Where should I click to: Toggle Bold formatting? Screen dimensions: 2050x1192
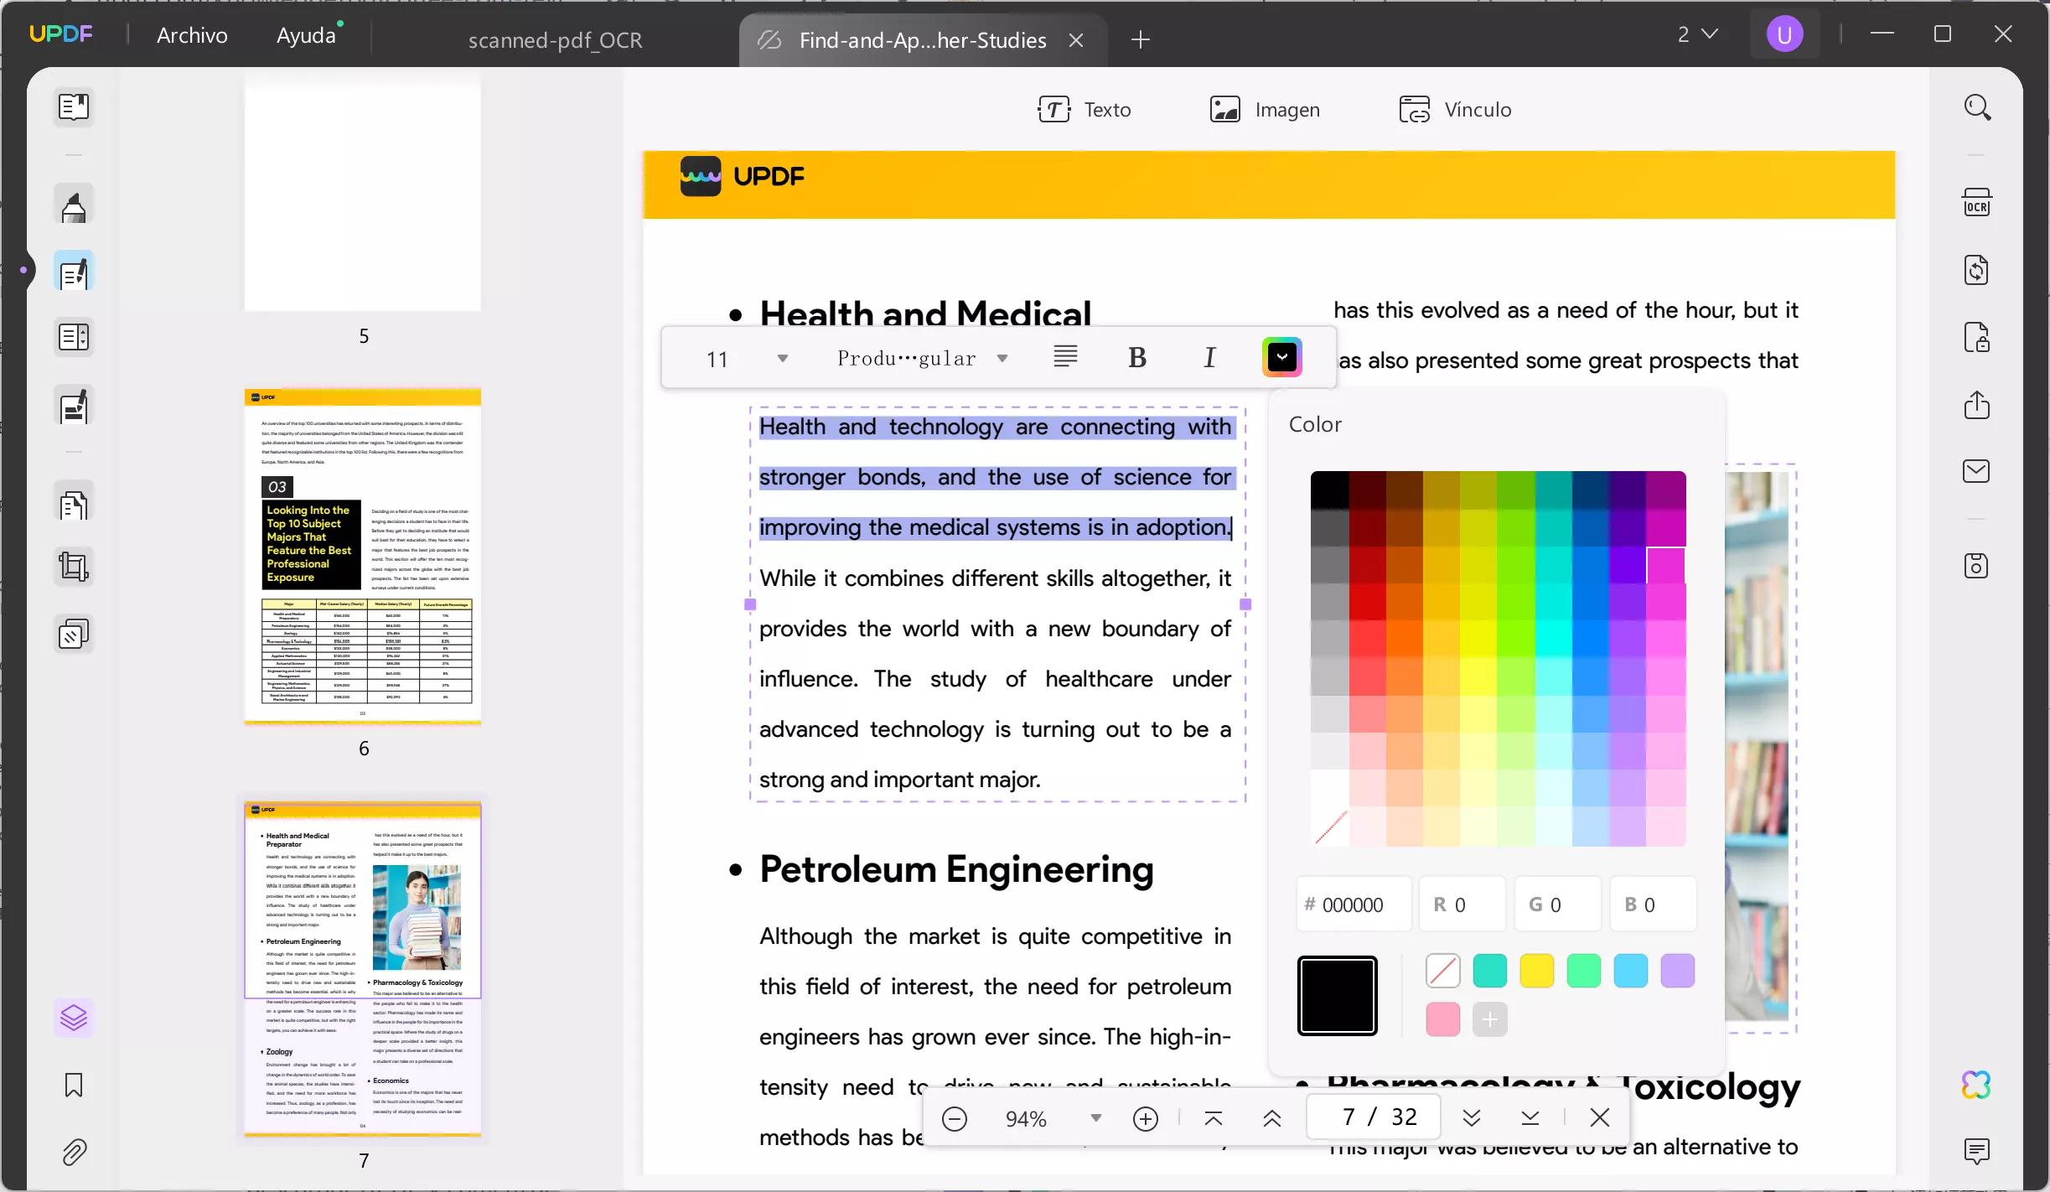click(1137, 358)
